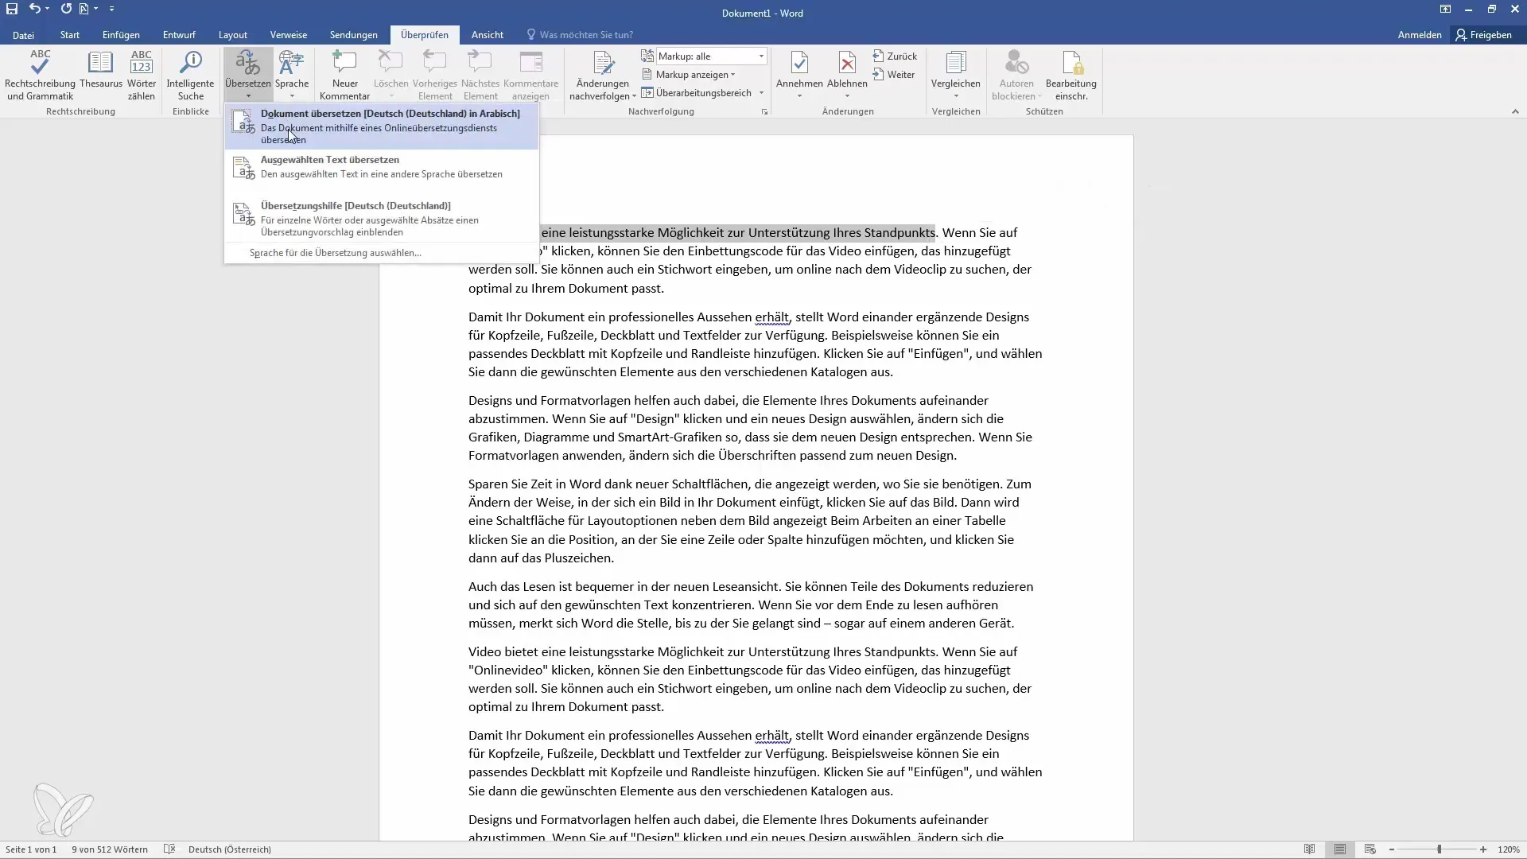
Task: Run Rechtschreibung und Grammatik check
Action: (40, 76)
